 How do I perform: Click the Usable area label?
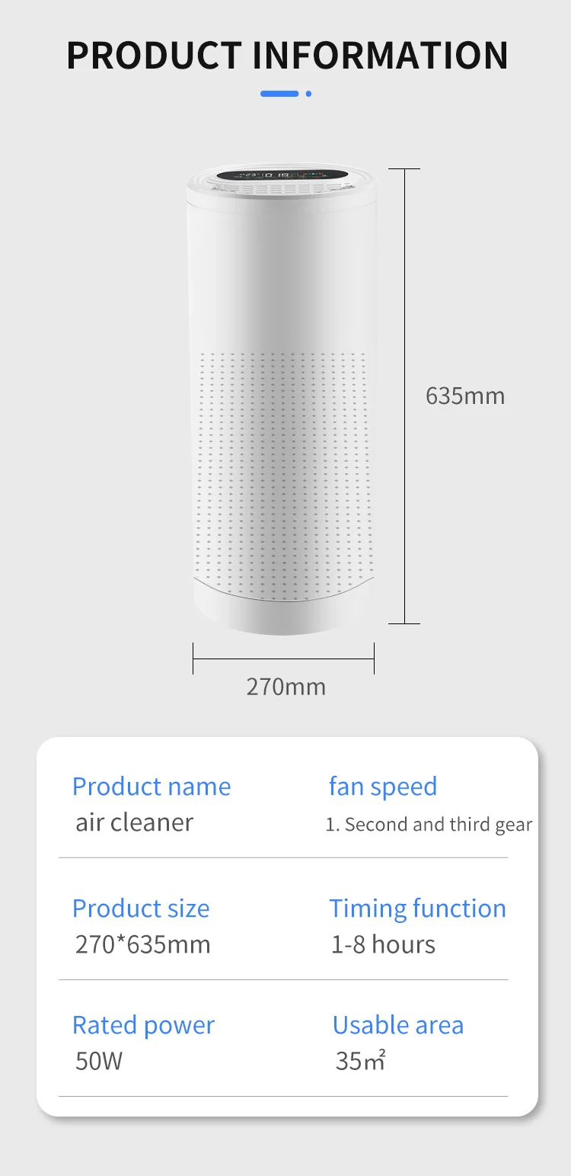tap(397, 1025)
